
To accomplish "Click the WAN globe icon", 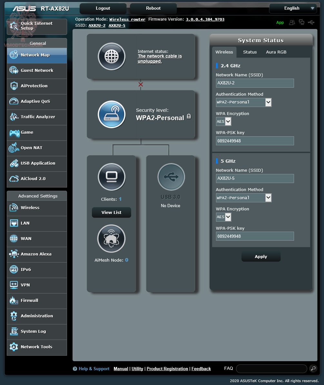I will [14, 238].
